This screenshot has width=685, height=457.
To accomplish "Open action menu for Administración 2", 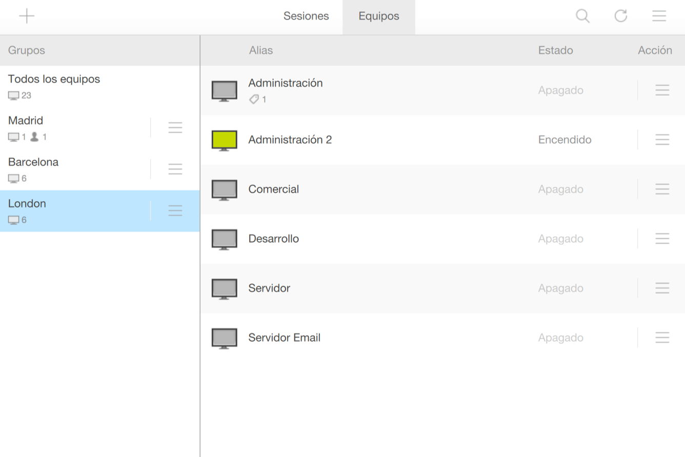I will tap(662, 140).
